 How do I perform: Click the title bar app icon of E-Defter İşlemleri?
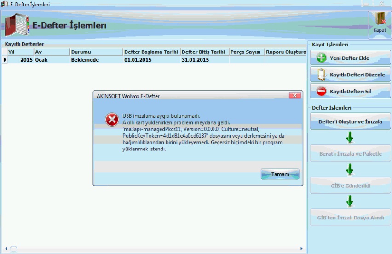(x=5, y=4)
